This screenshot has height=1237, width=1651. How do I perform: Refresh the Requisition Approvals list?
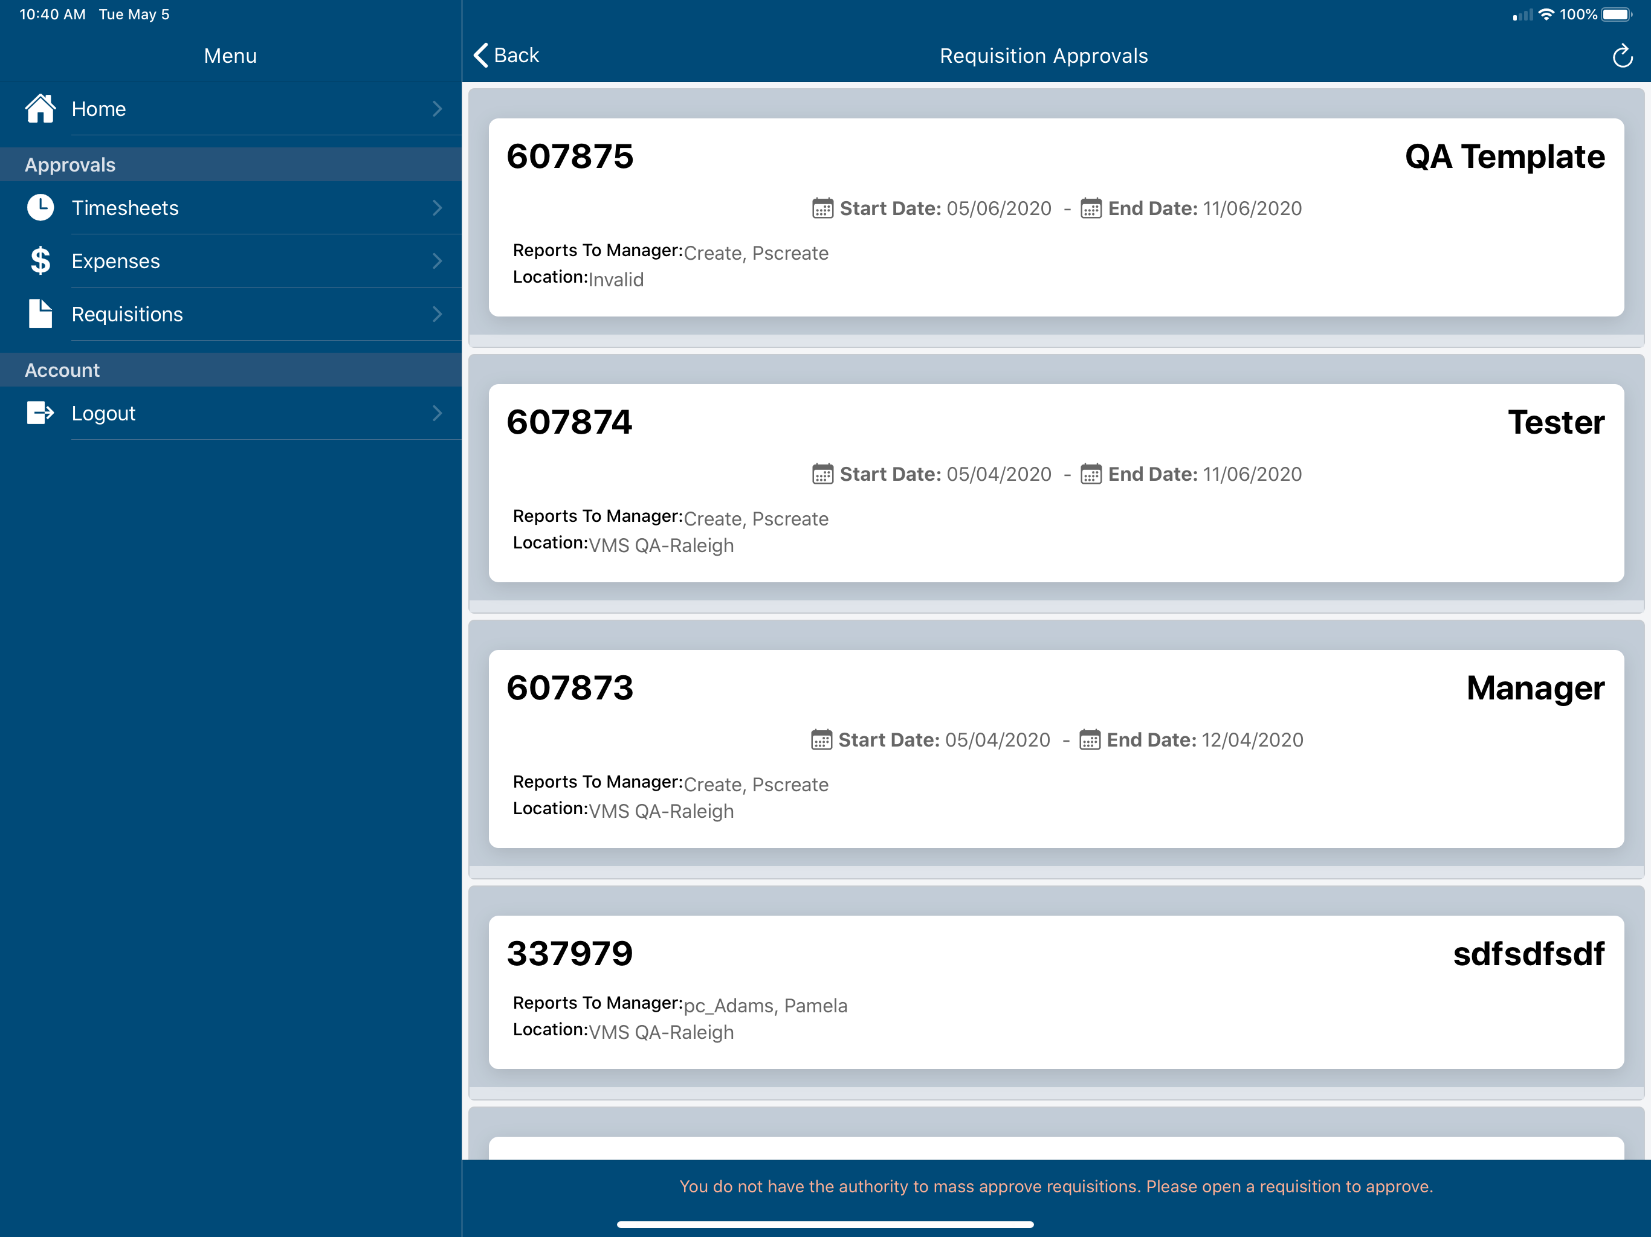[1622, 56]
